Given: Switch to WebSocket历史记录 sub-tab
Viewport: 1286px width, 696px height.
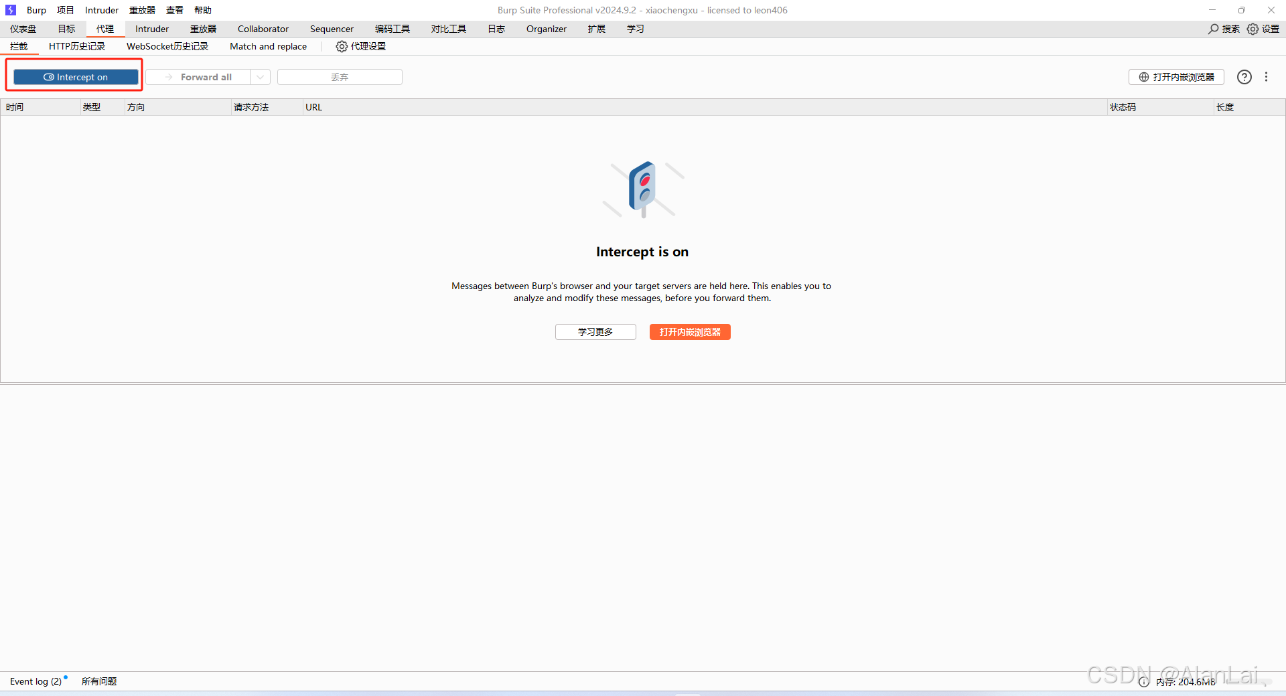Looking at the screenshot, I should point(167,46).
